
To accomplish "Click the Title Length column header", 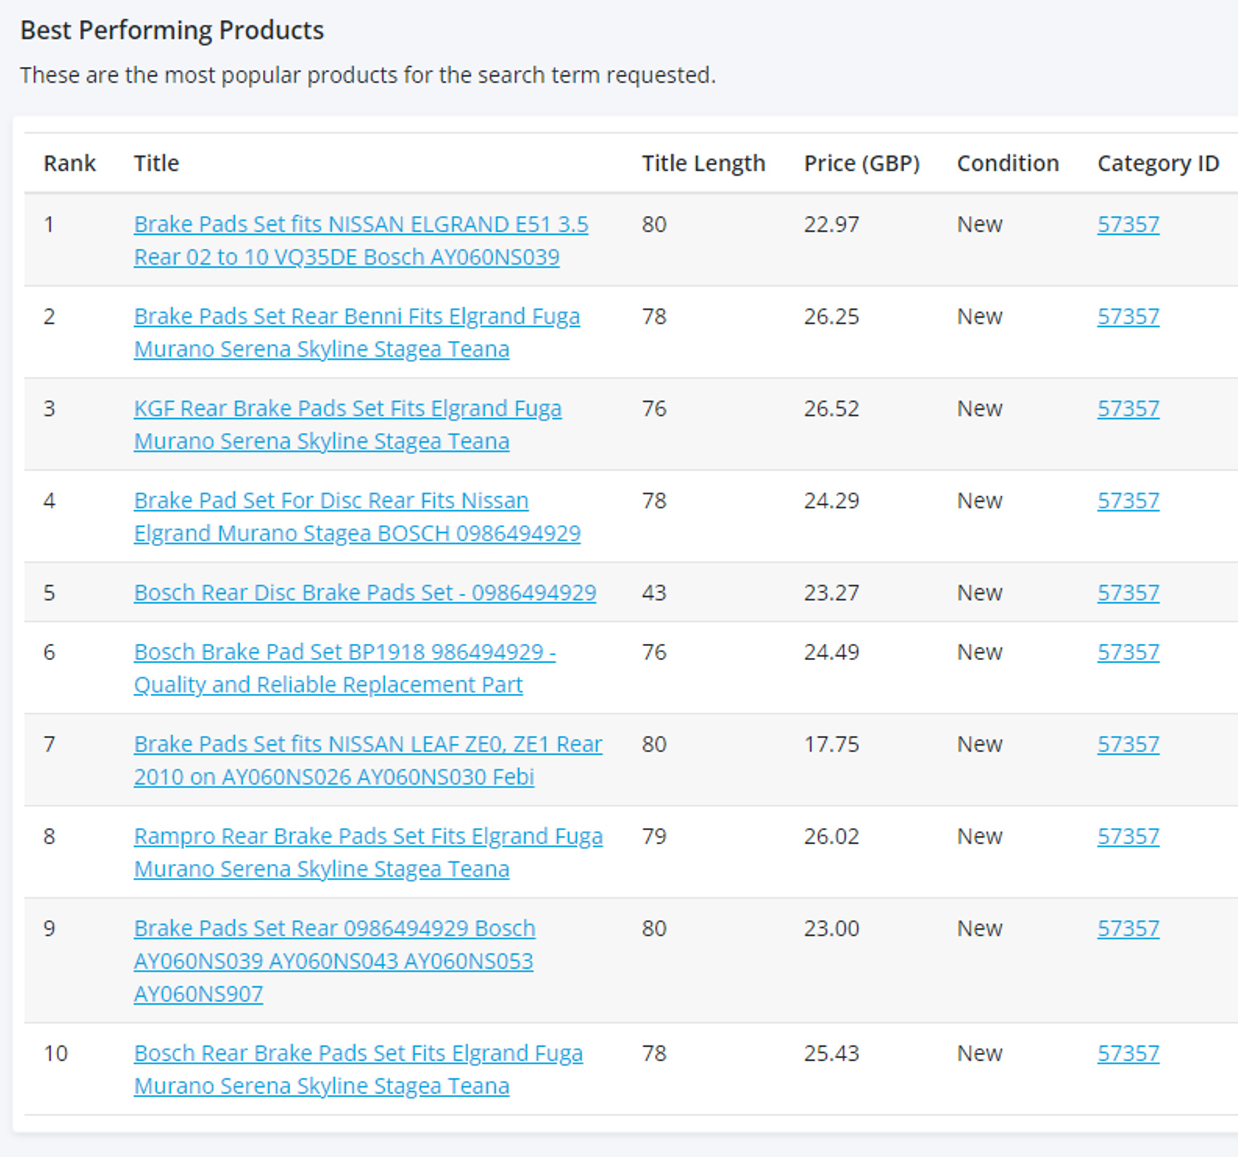I will 703,163.
